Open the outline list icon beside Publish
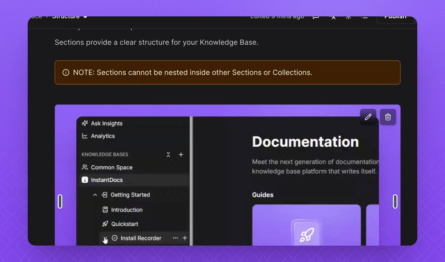445x262 pixels. [364, 17]
